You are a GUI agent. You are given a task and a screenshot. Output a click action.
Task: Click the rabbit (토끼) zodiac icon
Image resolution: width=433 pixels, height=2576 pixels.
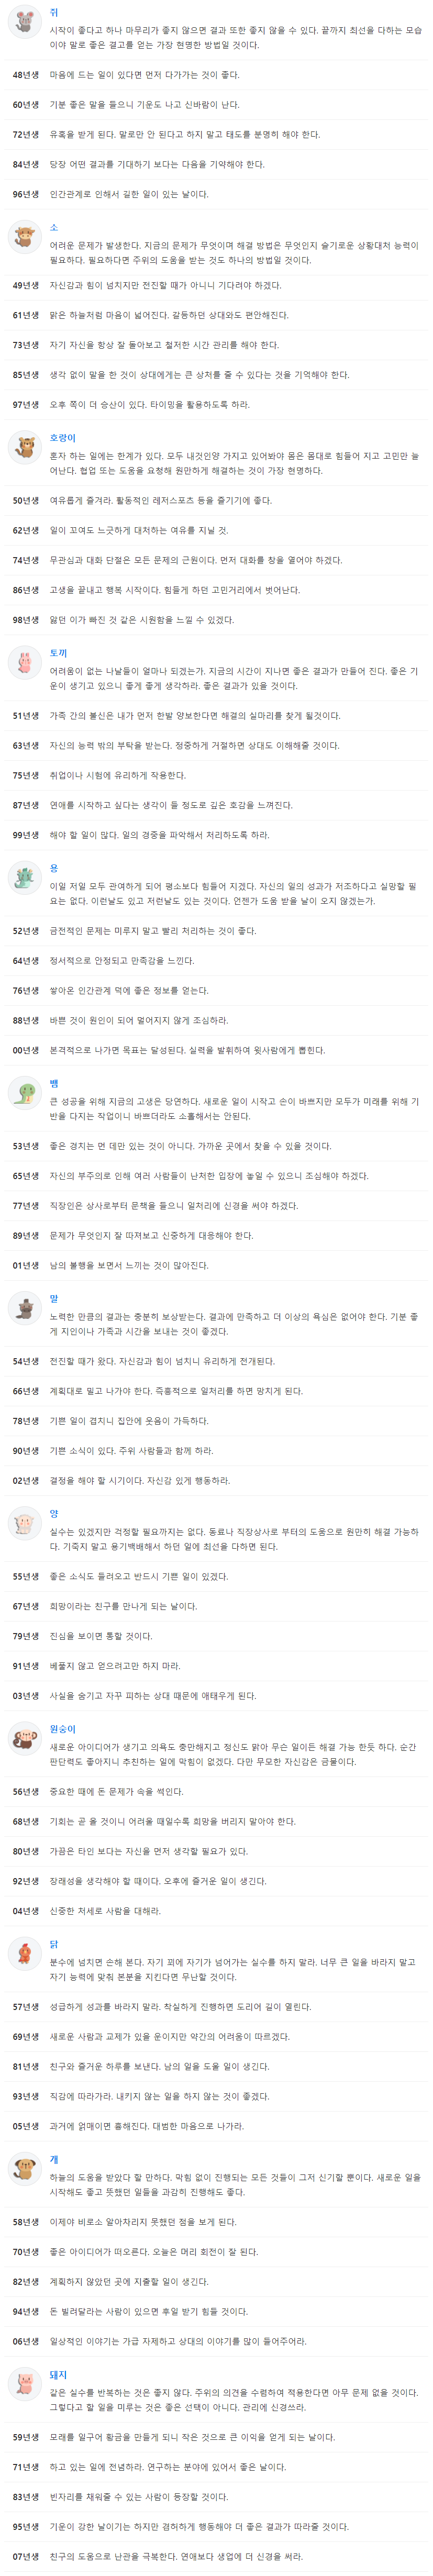pos(24,661)
